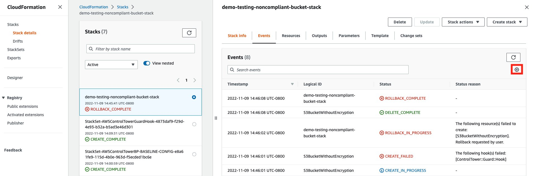The height and width of the screenshot is (176, 533).
Task: Collapse the Registry section
Action: pos(3,98)
